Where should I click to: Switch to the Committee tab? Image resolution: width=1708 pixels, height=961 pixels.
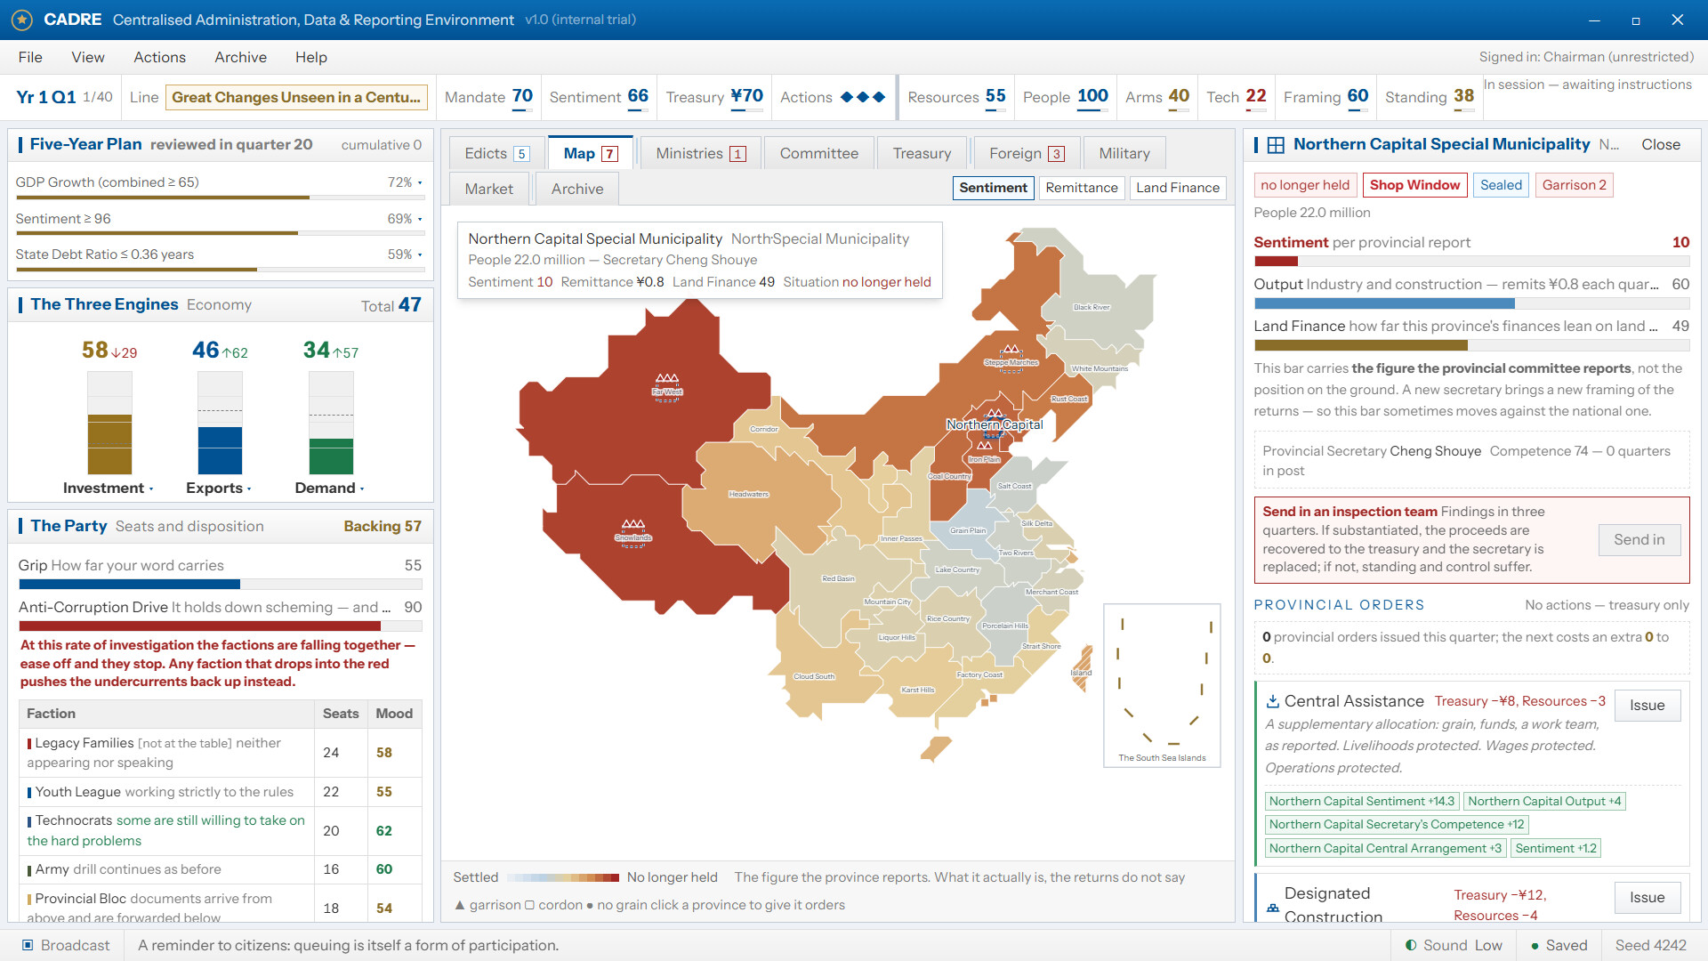point(818,153)
